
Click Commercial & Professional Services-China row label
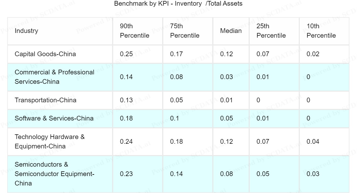click(x=54, y=77)
